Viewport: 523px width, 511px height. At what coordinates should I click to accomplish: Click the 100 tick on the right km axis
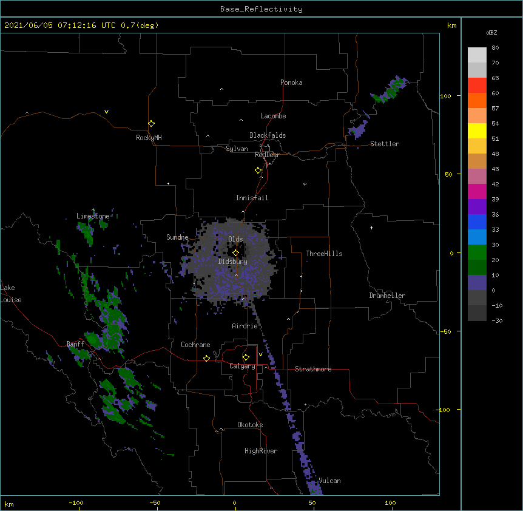(445, 96)
